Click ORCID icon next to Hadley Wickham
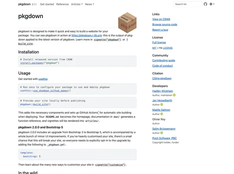This screenshot has height=174, width=234. pos(174,95)
